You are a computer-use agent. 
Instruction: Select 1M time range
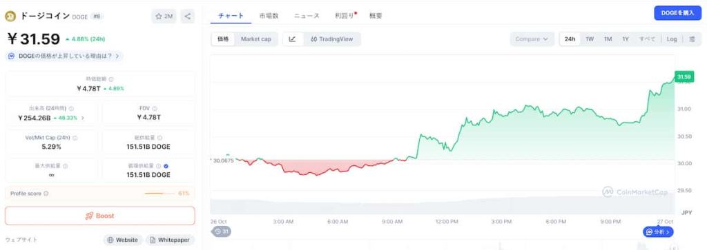(x=608, y=39)
